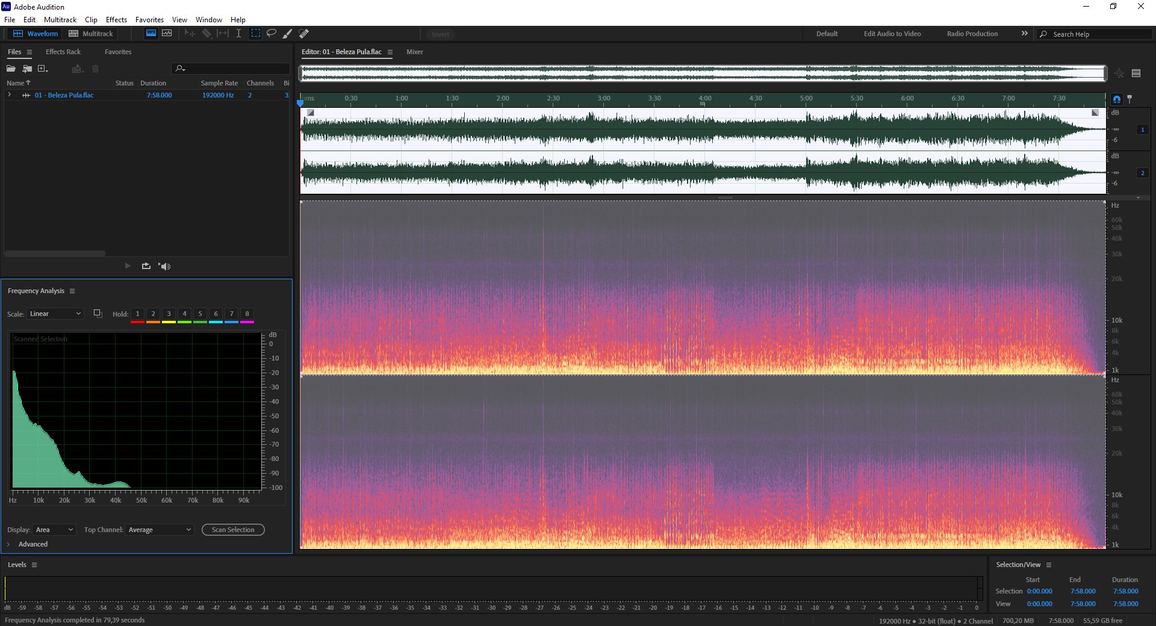Open the Top Channel dropdown showing Average

tap(160, 530)
